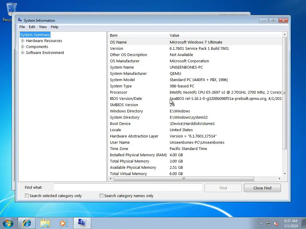Maximize the System Information window
The image size is (306, 229).
point(273,21)
